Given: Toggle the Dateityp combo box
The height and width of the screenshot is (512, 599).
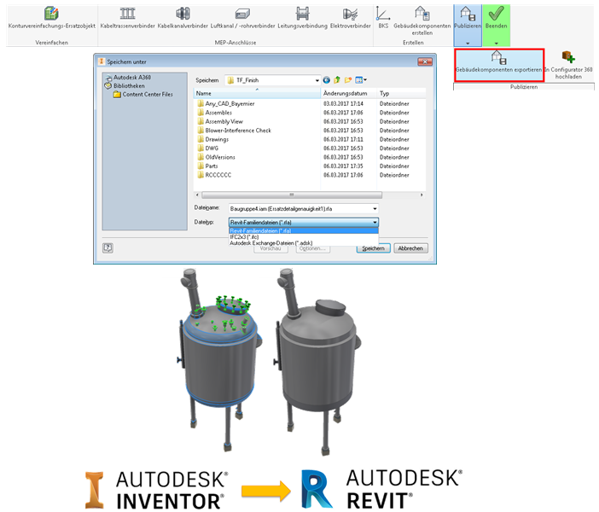Looking at the screenshot, I should [x=303, y=222].
